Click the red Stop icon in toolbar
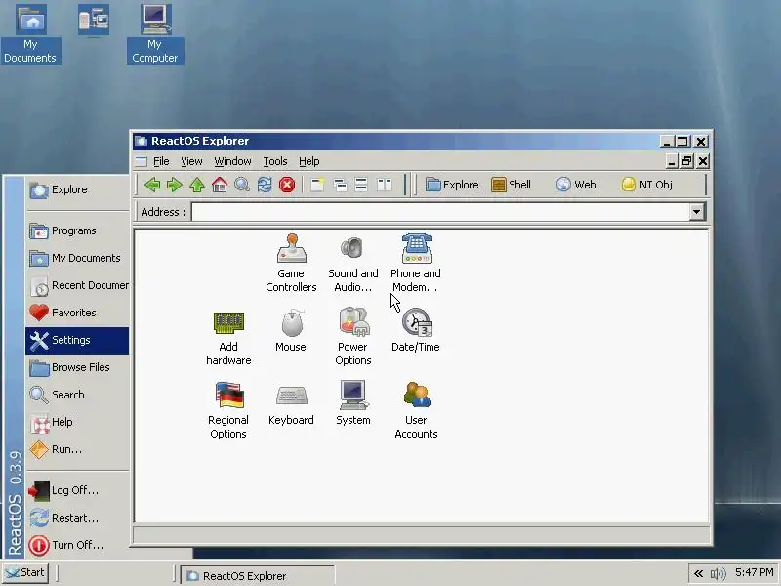The width and height of the screenshot is (781, 586). pos(287,185)
